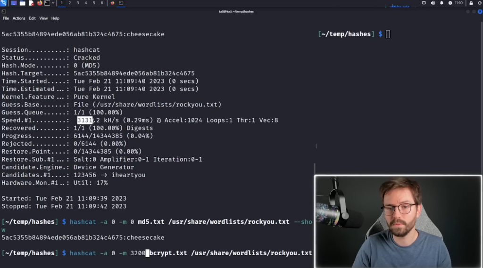Click the rockyou.txt path in Guess.Base line

157,105
